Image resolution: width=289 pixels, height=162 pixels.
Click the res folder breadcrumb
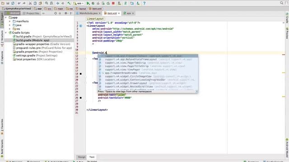[69, 9]
